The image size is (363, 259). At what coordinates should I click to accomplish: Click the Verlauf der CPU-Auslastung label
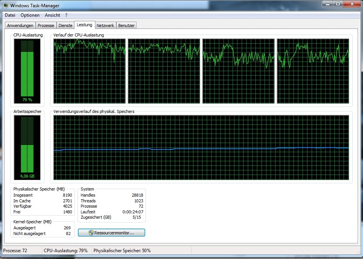(x=78, y=35)
